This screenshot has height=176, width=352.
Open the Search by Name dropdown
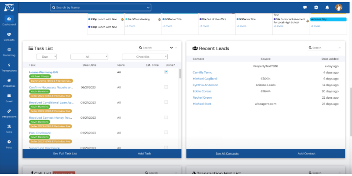coord(101,7)
